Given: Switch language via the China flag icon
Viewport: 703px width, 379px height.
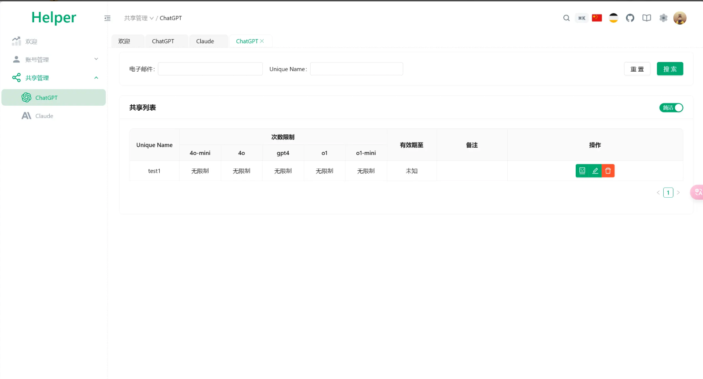Looking at the screenshot, I should [597, 18].
